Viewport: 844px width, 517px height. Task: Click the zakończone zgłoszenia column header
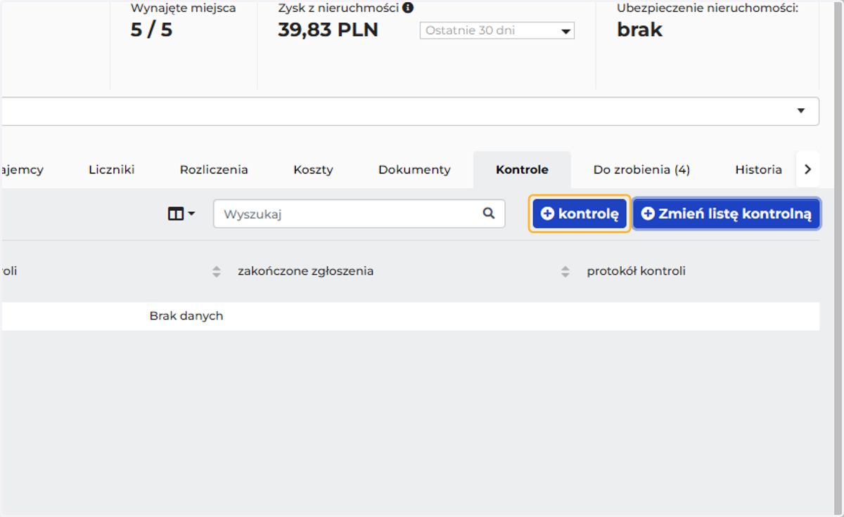click(305, 271)
